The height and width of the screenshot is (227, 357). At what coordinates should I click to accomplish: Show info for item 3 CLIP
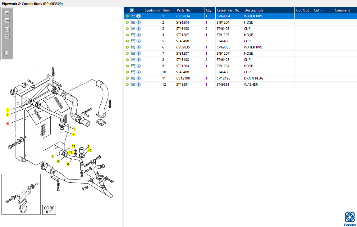point(139,29)
